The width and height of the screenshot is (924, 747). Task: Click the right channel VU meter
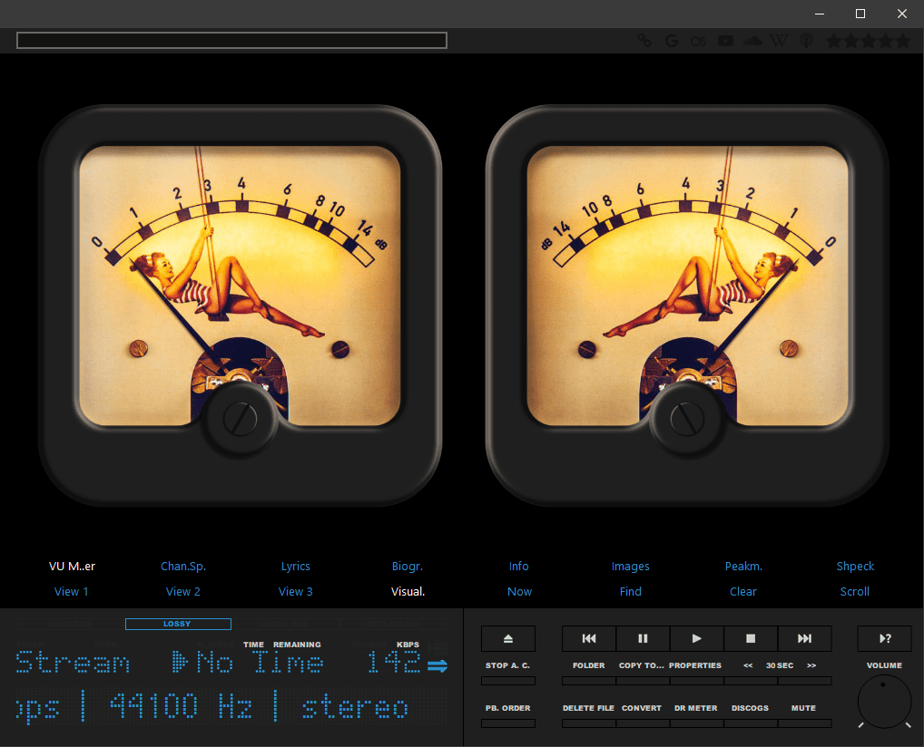687,306
